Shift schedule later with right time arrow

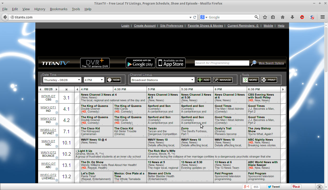[283, 89]
